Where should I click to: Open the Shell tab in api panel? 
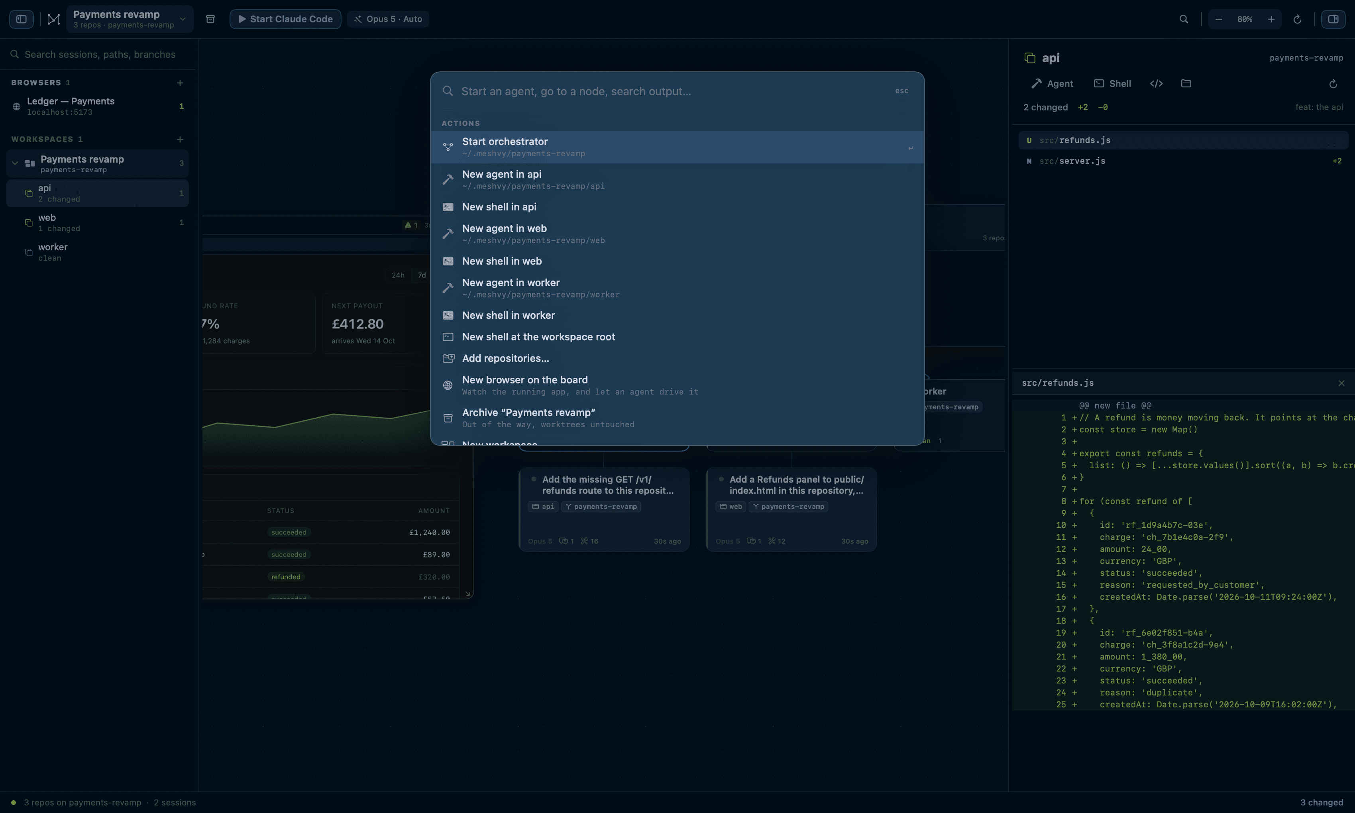pyautogui.click(x=1112, y=84)
